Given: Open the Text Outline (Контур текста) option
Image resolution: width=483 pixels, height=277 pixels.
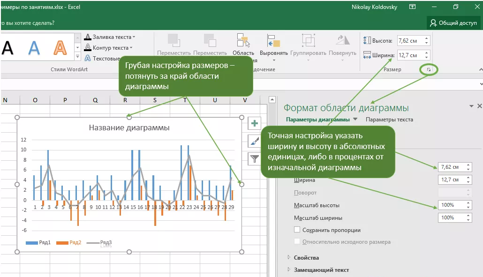Looking at the screenshot, I should (x=108, y=48).
